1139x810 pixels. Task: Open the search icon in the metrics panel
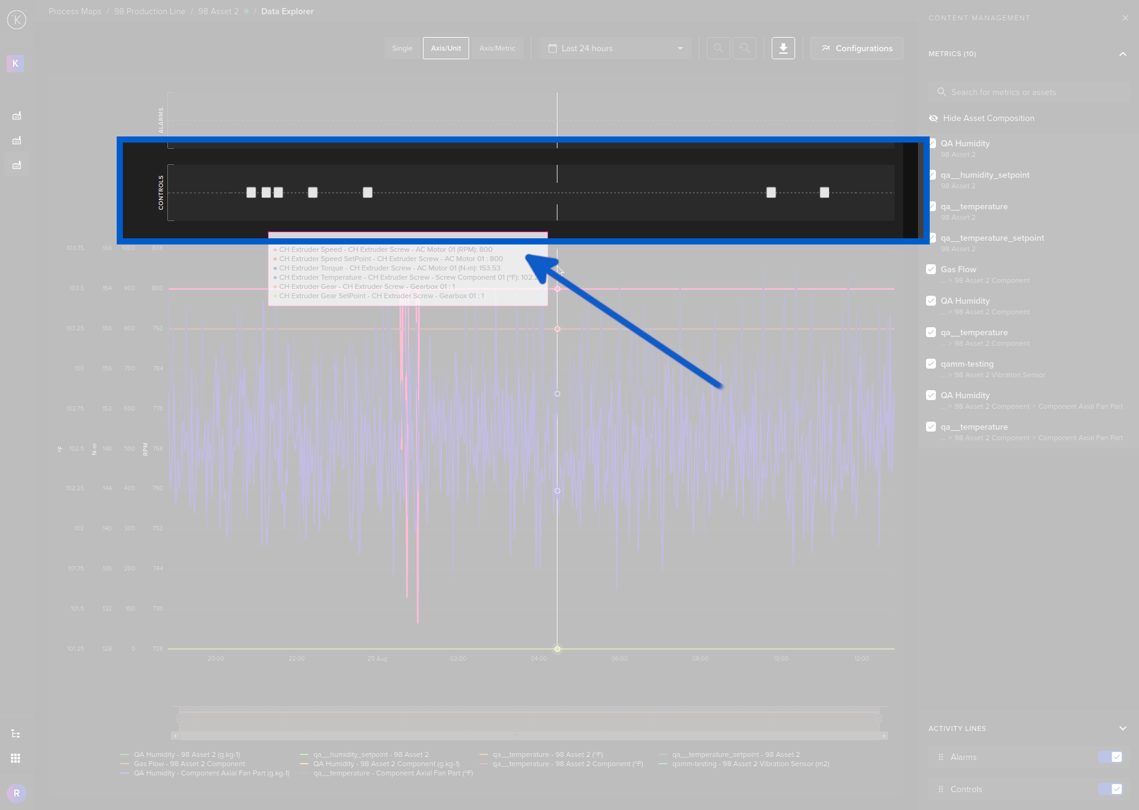pyautogui.click(x=941, y=91)
